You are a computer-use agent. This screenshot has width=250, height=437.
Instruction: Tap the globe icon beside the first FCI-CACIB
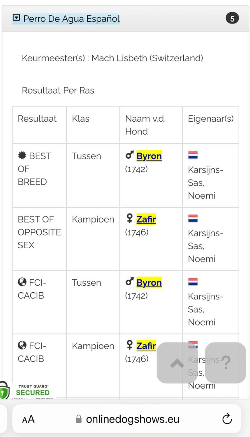pos(22,282)
